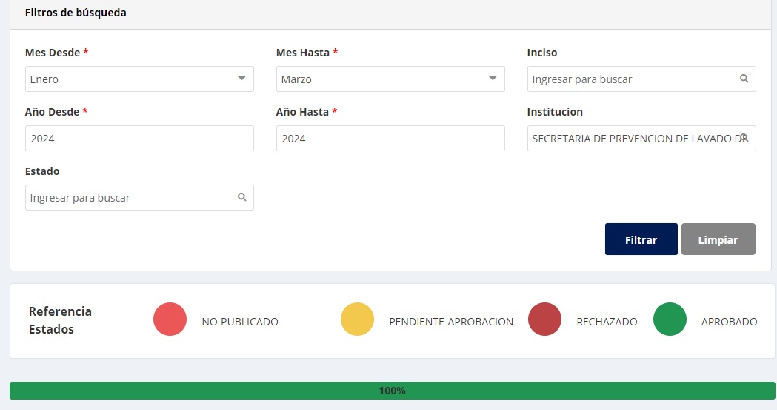
Task: Click the Referencia Estados heading
Action: pos(60,320)
